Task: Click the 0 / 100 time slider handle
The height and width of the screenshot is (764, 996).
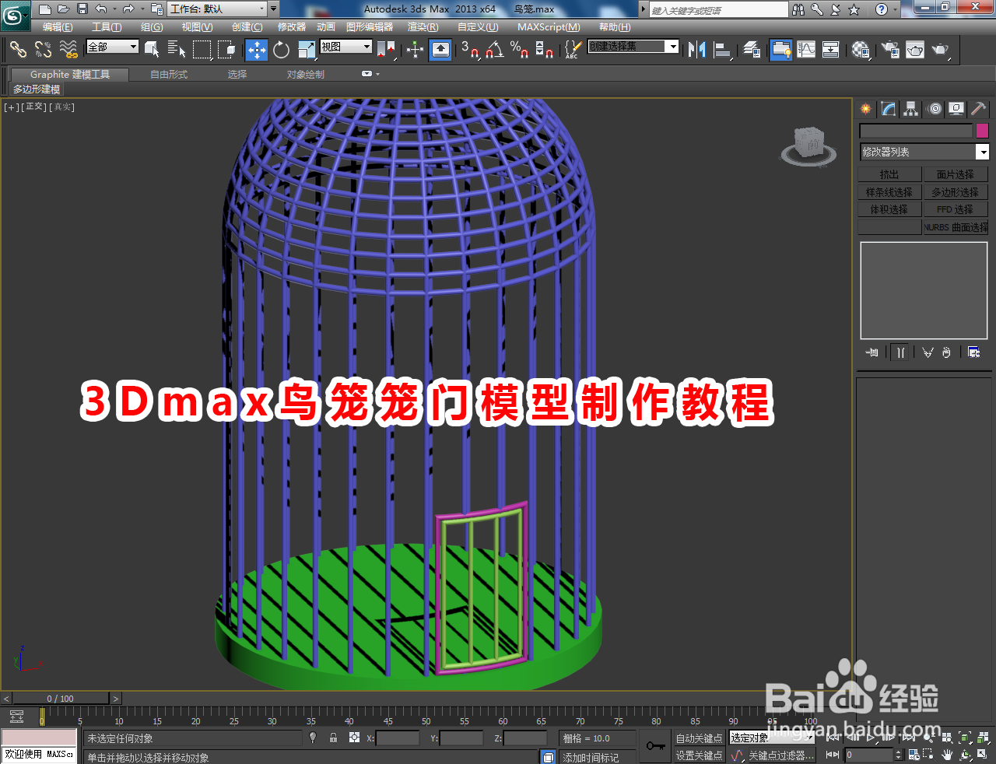Action: (60, 699)
